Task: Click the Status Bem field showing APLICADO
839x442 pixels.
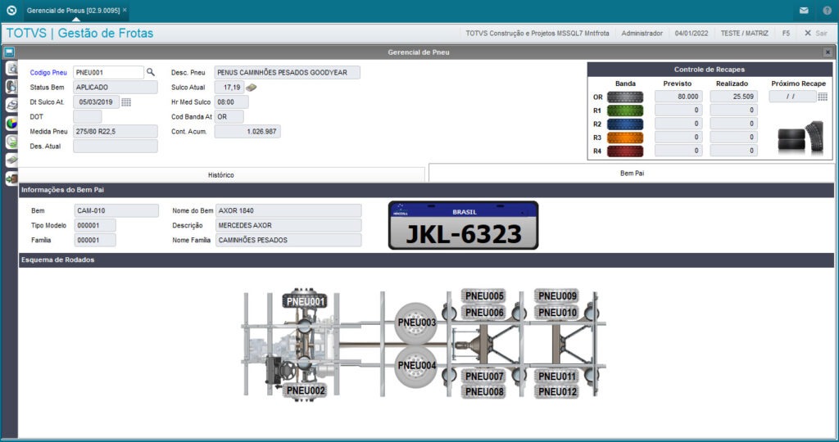Action: (115, 87)
